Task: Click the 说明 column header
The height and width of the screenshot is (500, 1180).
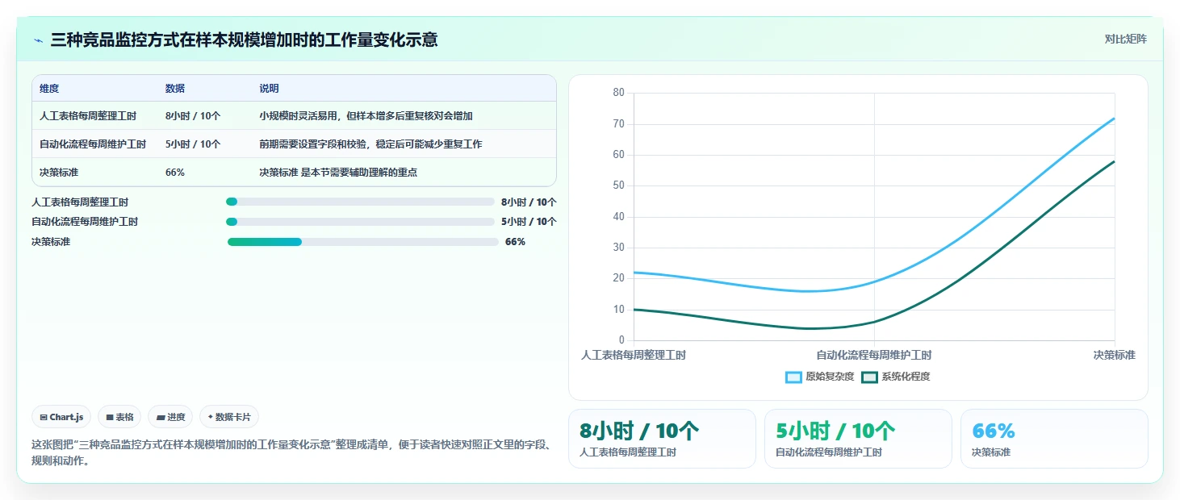Action: tap(269, 89)
